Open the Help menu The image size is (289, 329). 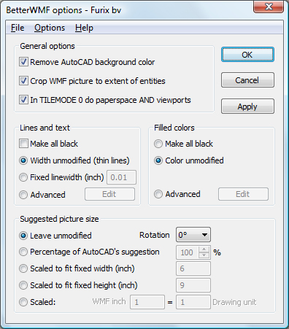84,28
